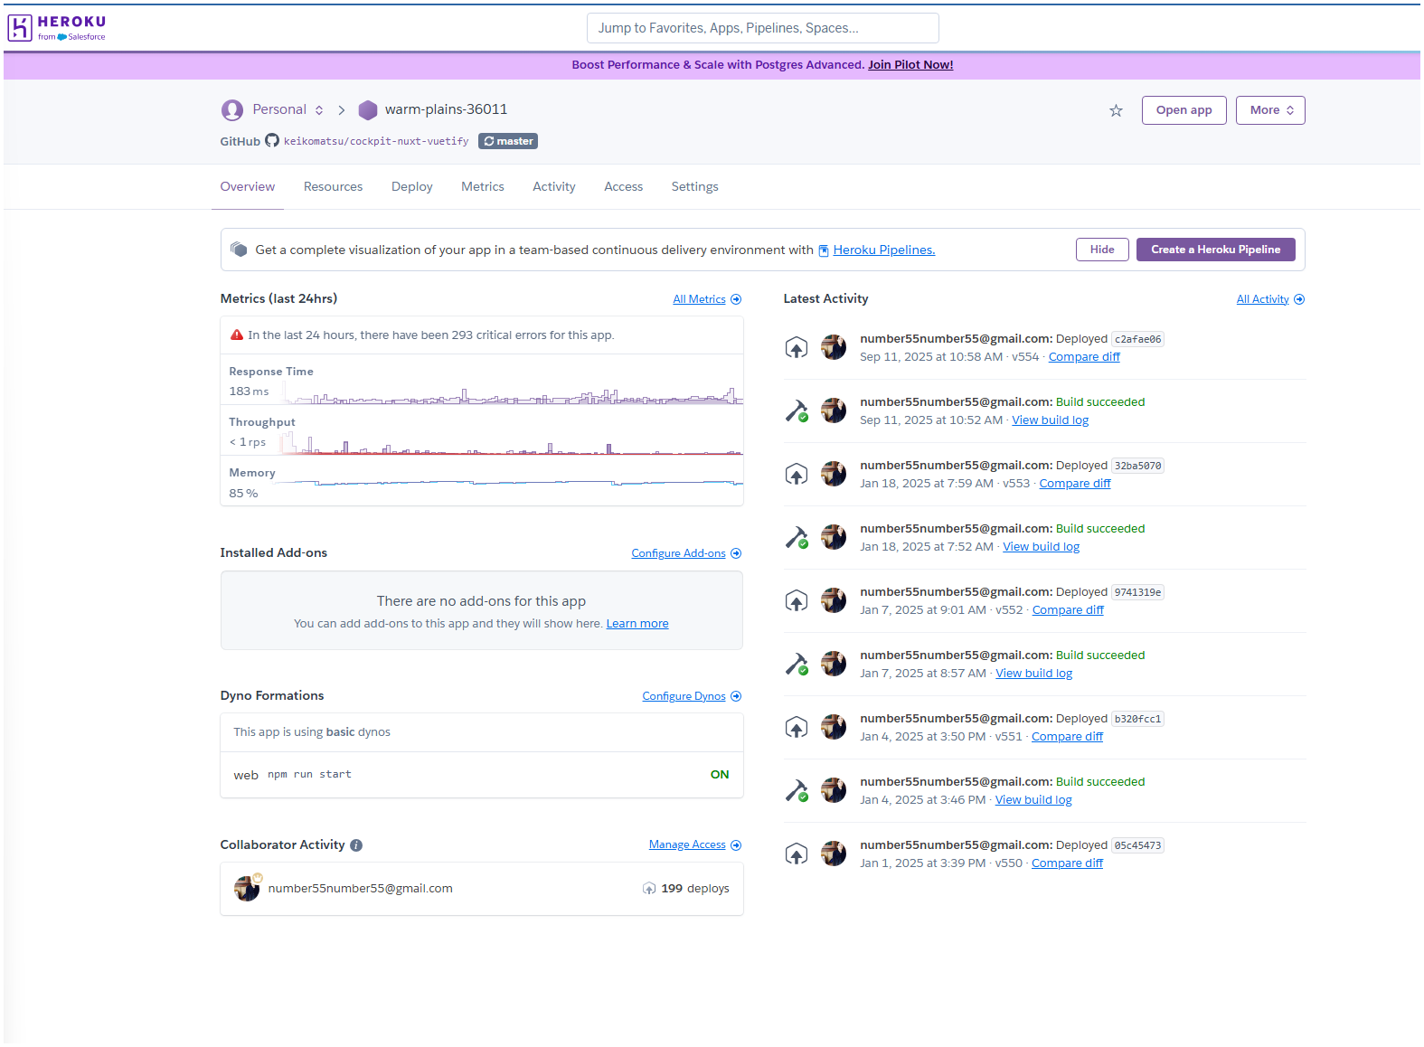The height and width of the screenshot is (1047, 1424).
Task: View build log for Jan 18 build
Action: point(1041,547)
